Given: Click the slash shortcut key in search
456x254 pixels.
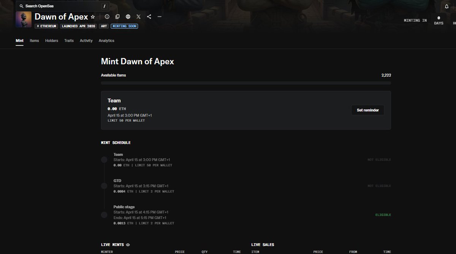Looking at the screenshot, I should (104, 6).
